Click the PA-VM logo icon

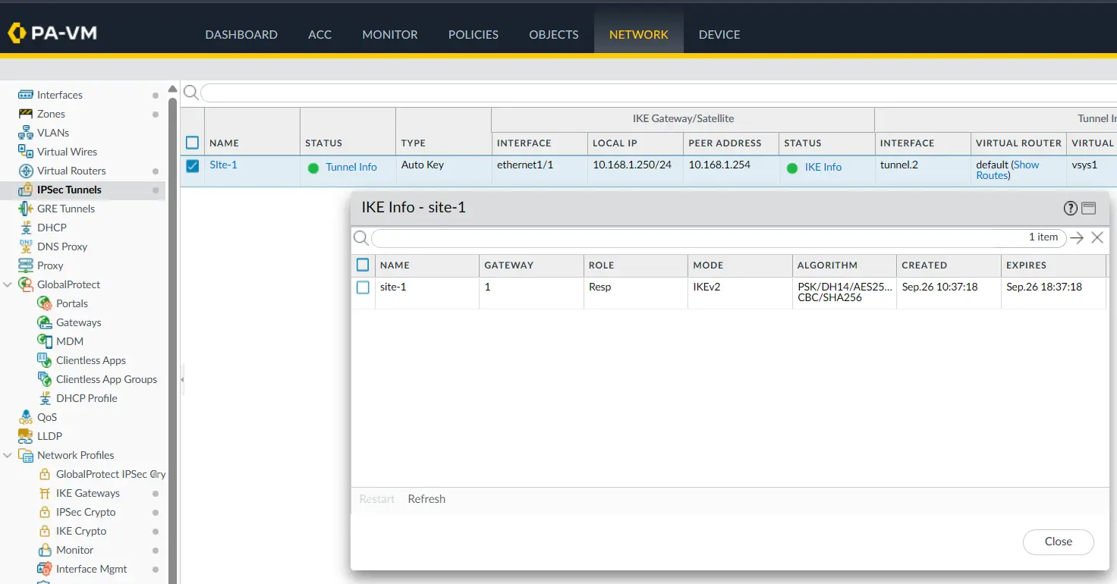17,33
